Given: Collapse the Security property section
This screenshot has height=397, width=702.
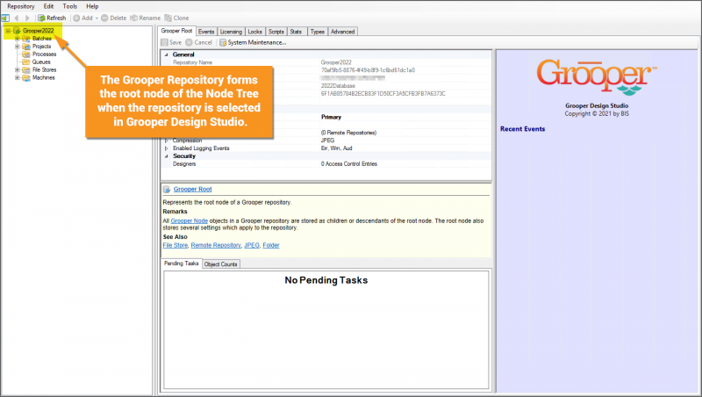Looking at the screenshot, I should point(166,156).
